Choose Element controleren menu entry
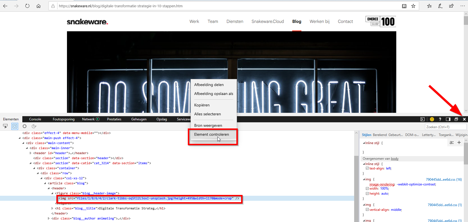Image resolution: width=468 pixels, height=222 pixels. coord(213,134)
